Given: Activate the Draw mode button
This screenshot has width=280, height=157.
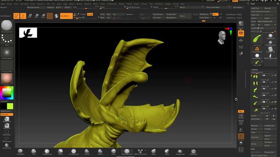Looking at the screenshot, I should coord(23,16).
